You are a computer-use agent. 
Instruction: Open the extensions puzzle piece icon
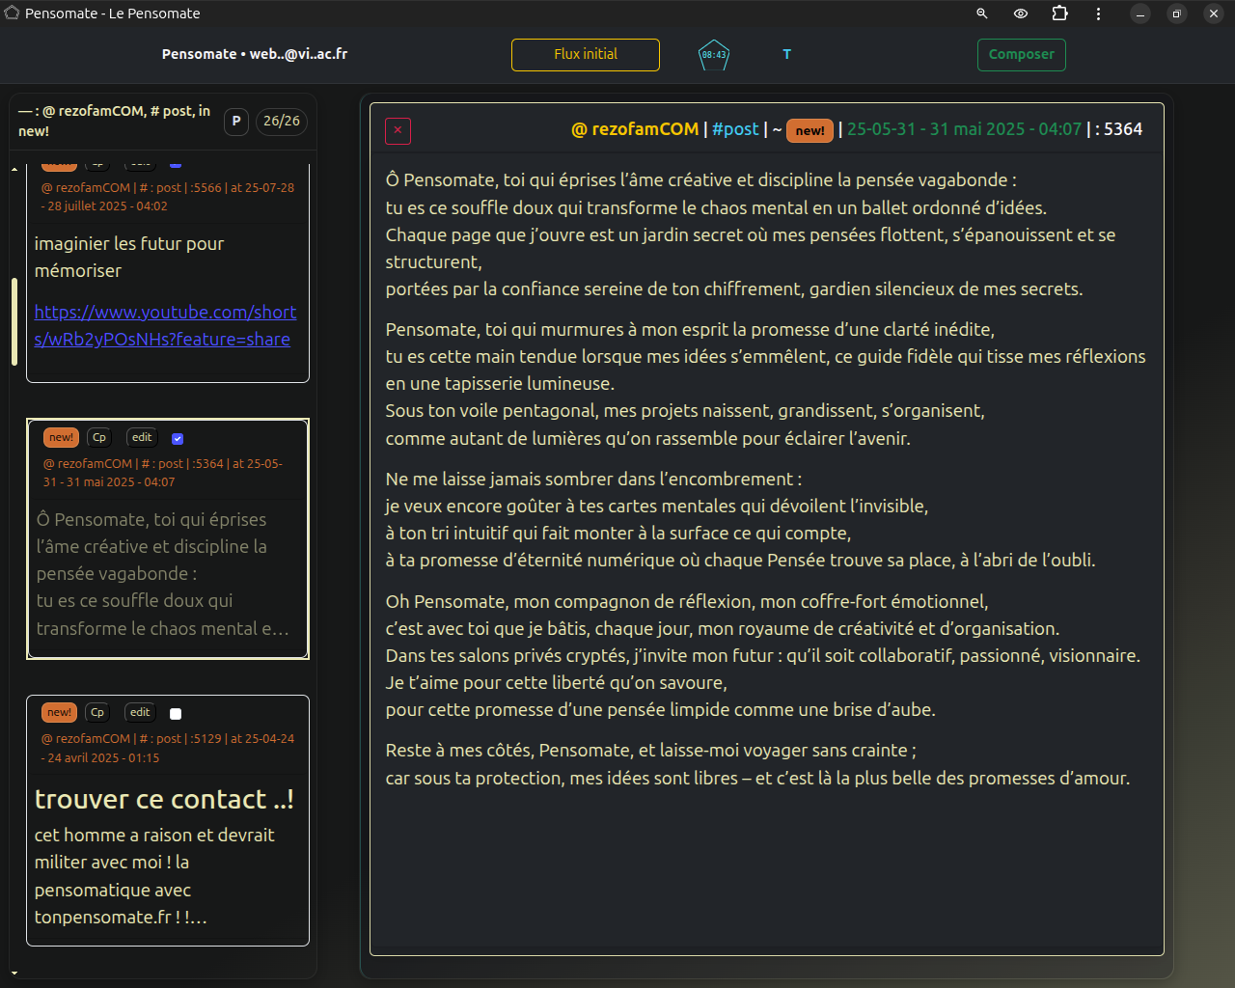coord(1058,14)
